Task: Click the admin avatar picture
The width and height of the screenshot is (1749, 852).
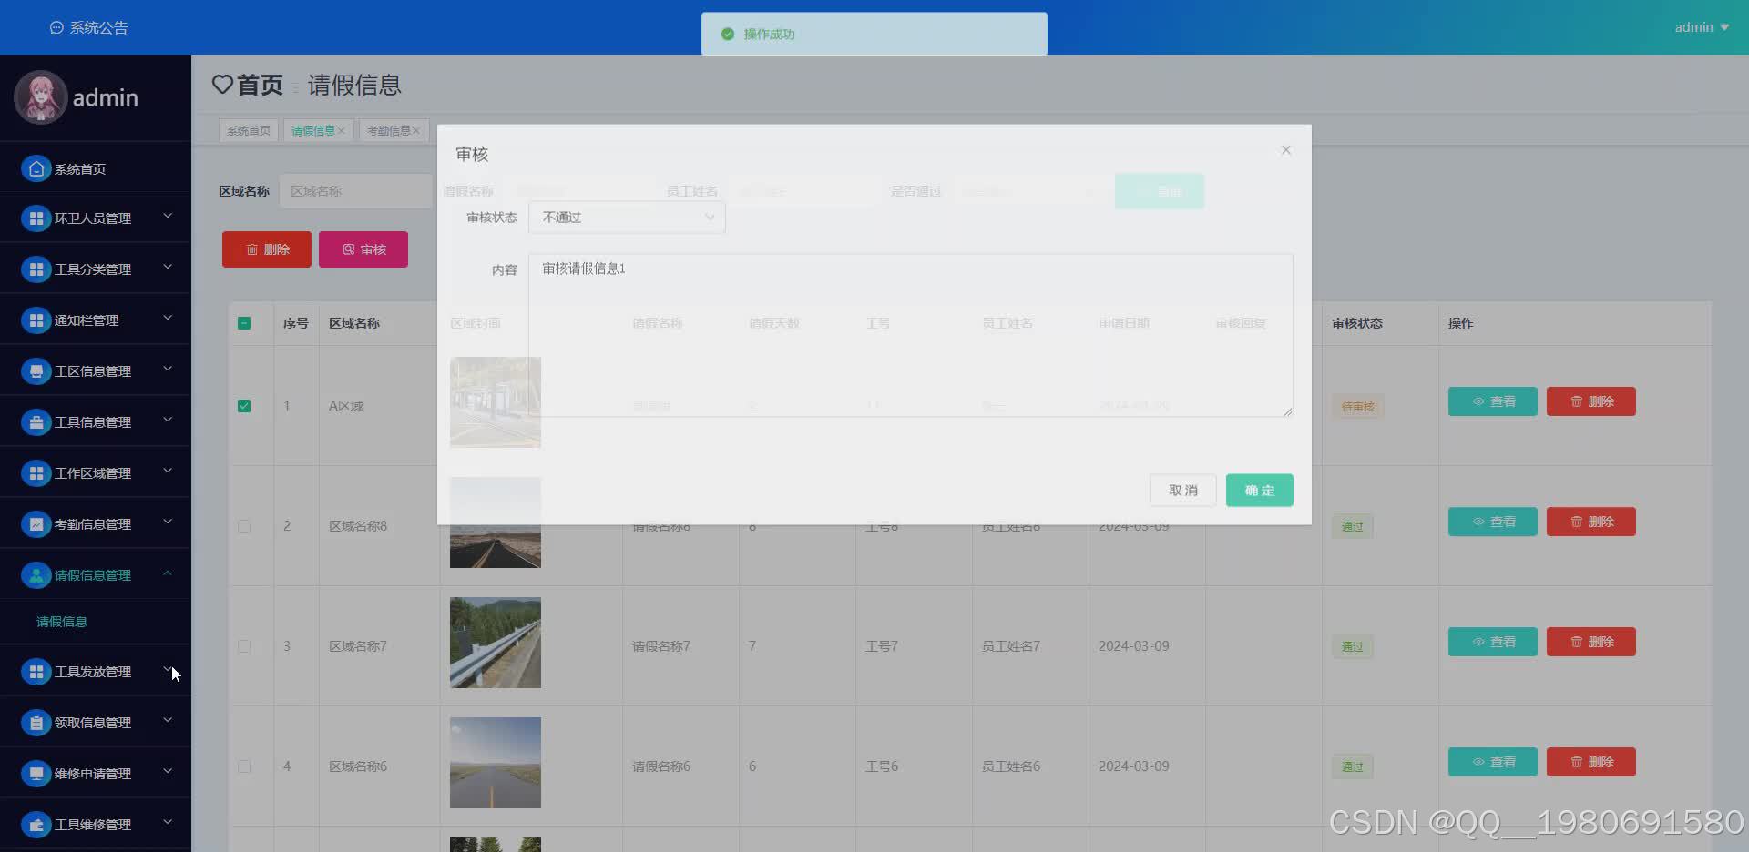Action: pyautogui.click(x=41, y=97)
